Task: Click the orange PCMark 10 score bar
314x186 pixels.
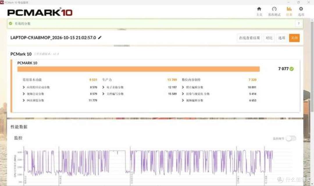Action: pyautogui.click(x=138, y=69)
